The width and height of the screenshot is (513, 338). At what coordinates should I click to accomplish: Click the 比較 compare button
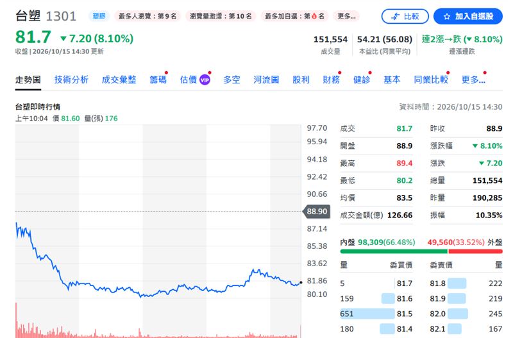pyautogui.click(x=405, y=17)
